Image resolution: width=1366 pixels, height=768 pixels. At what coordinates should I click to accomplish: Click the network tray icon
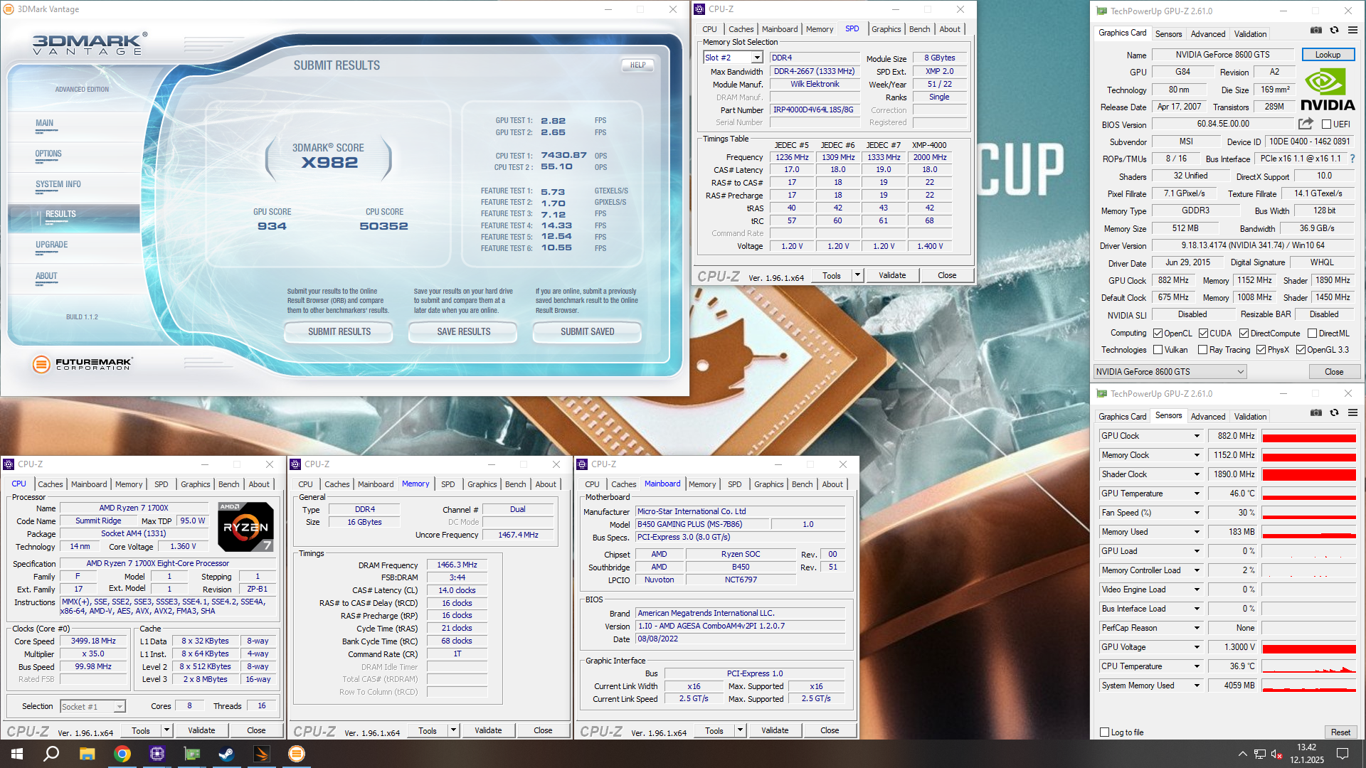1259,754
